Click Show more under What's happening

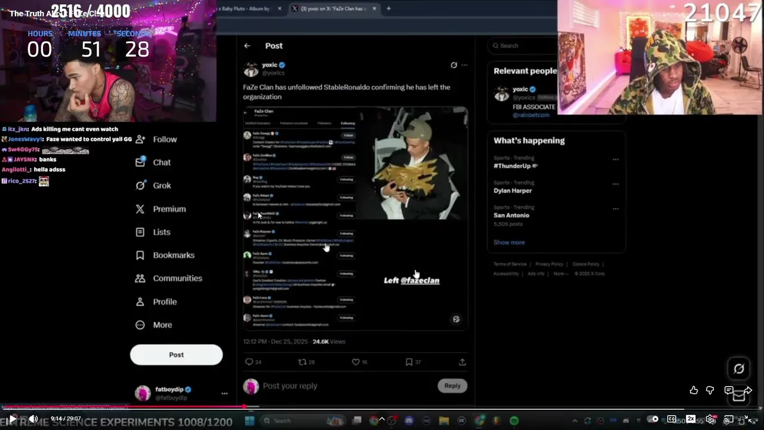point(509,242)
